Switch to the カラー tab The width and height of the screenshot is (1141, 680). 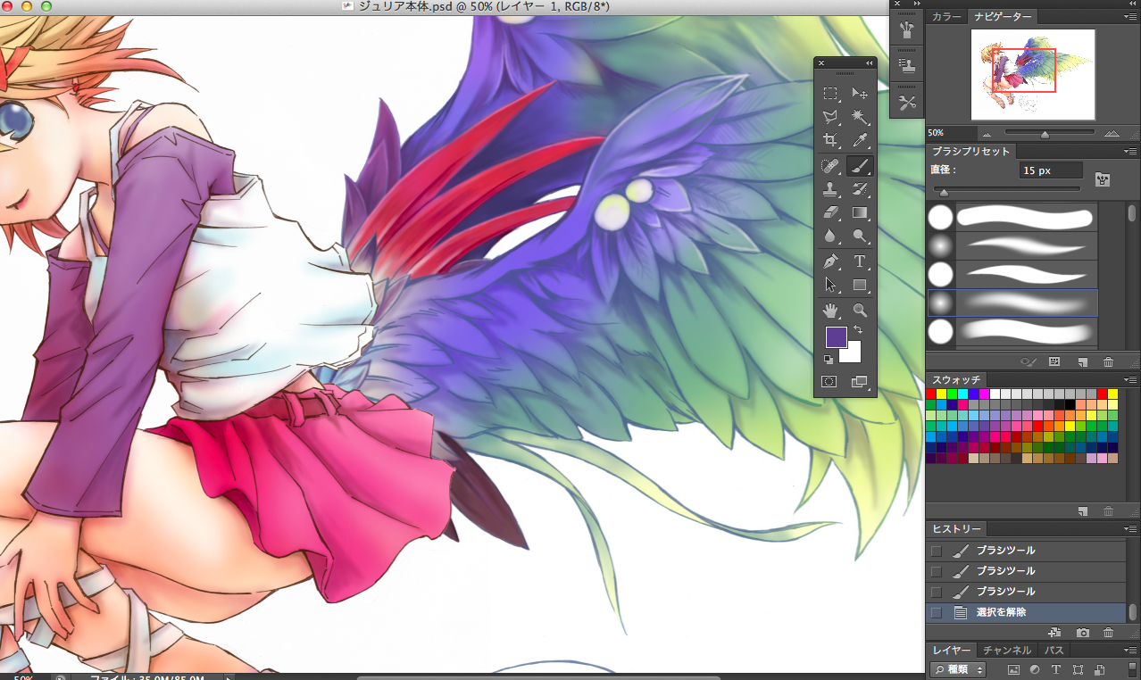point(946,17)
